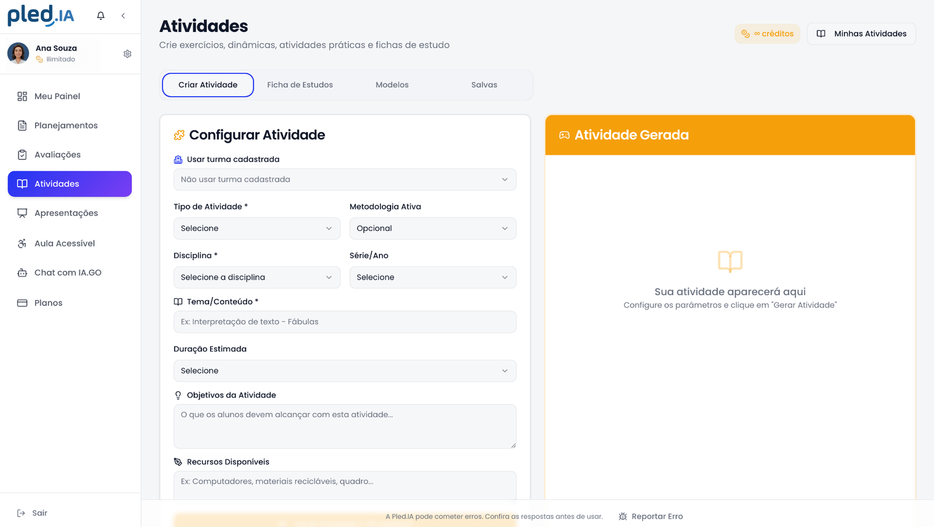Open Meu Painel from the sidebar
The image size is (934, 527).
(57, 96)
